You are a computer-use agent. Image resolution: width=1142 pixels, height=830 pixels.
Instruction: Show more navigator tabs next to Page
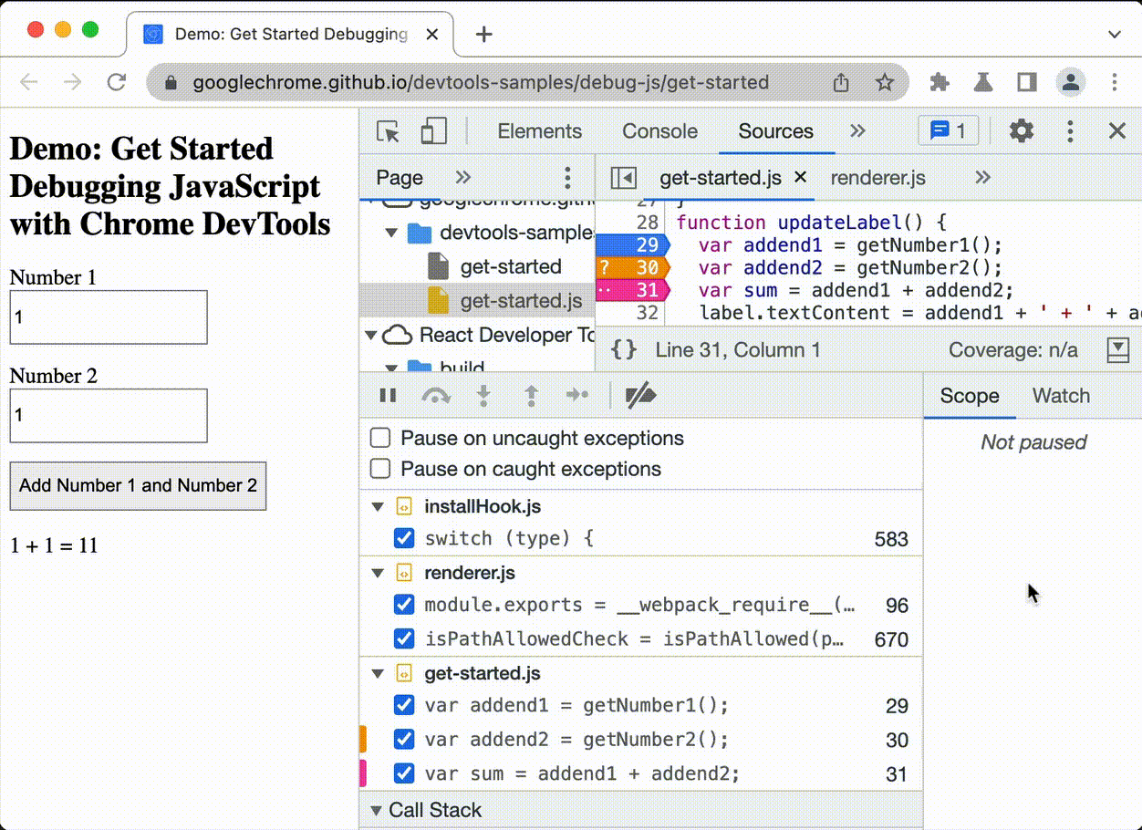(x=462, y=177)
